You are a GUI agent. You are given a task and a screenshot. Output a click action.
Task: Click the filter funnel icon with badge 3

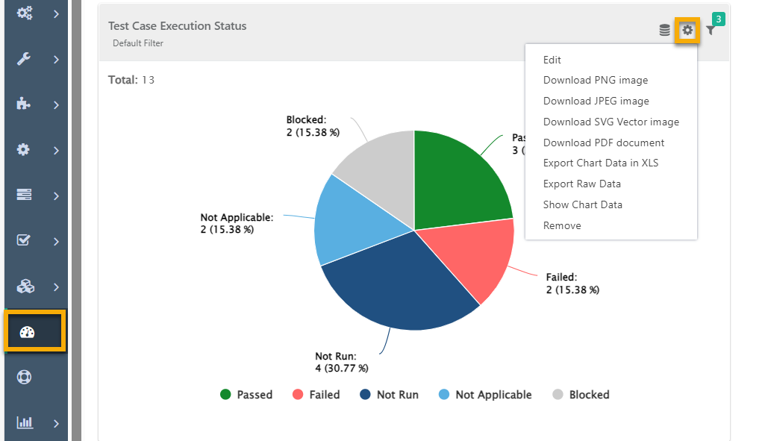click(x=711, y=31)
